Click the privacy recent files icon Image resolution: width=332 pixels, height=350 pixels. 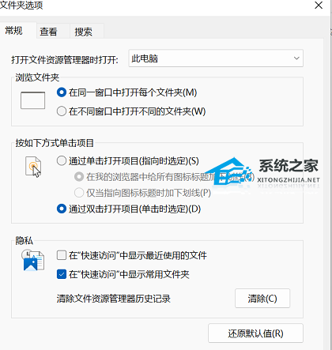pyautogui.click(x=33, y=261)
